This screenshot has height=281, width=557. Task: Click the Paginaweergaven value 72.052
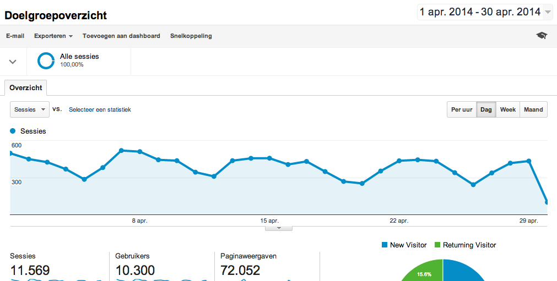point(240,271)
